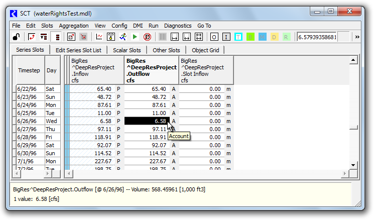This screenshot has width=374, height=220.
Task: Click the Inflow cell with value 87.61
Action: tap(92, 105)
